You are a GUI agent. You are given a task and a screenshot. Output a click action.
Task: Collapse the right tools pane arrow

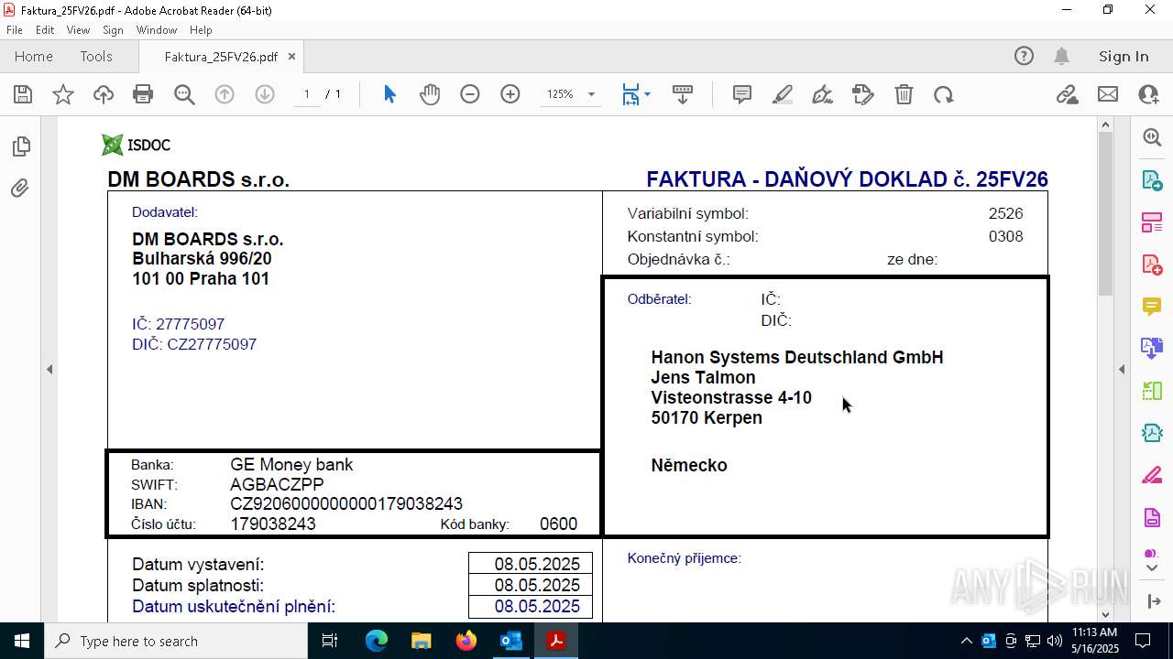tap(1122, 369)
